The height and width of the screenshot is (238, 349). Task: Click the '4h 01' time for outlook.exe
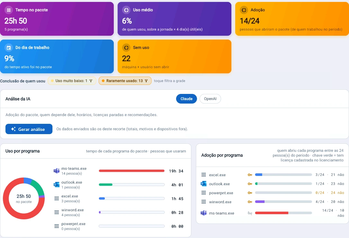coord(177,185)
